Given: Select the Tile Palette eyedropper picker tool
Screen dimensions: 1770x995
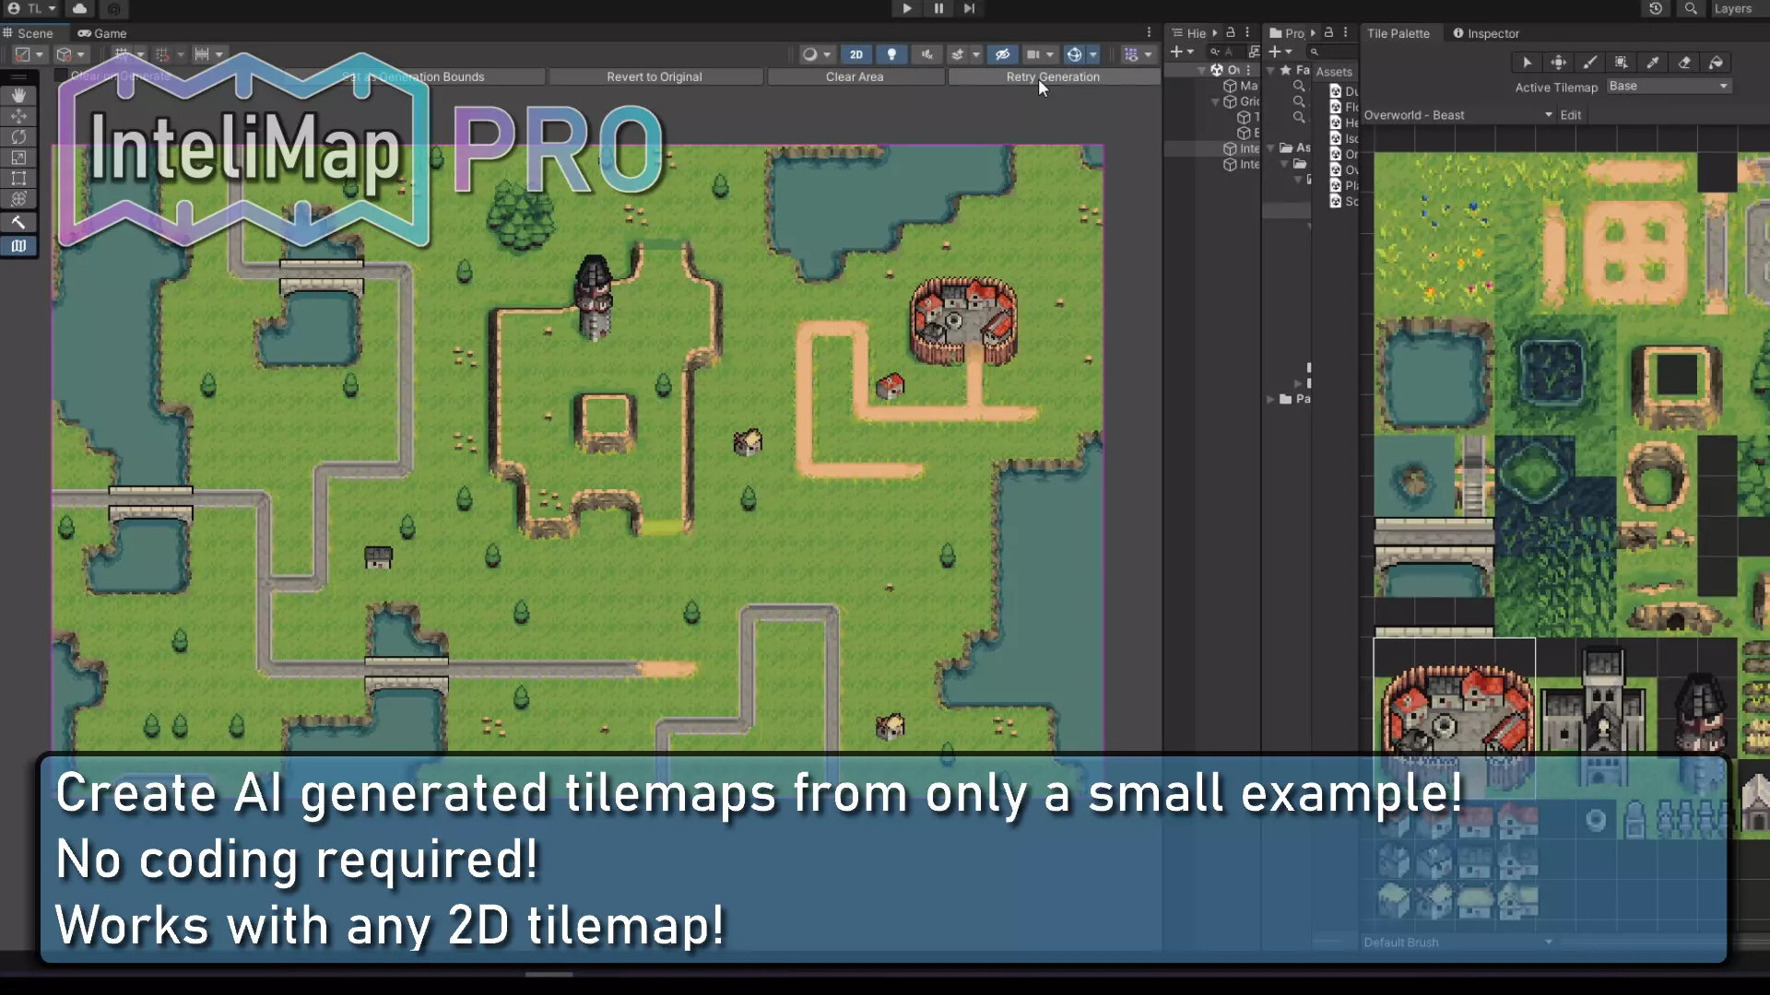Looking at the screenshot, I should point(1653,63).
